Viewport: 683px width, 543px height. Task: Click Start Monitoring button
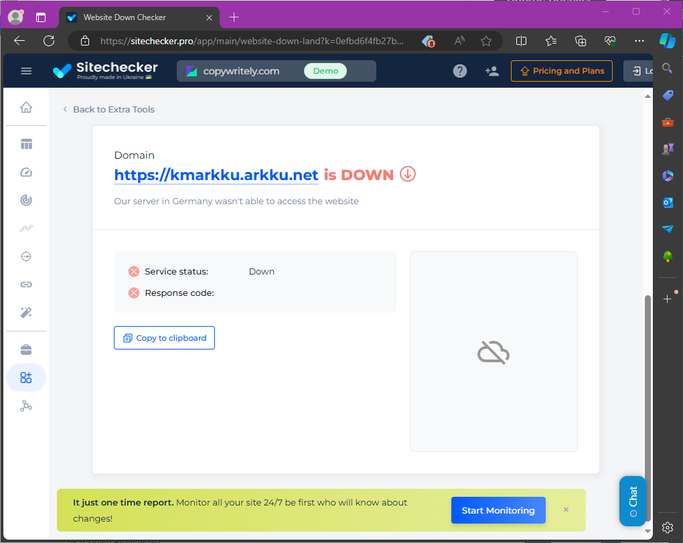(x=498, y=510)
